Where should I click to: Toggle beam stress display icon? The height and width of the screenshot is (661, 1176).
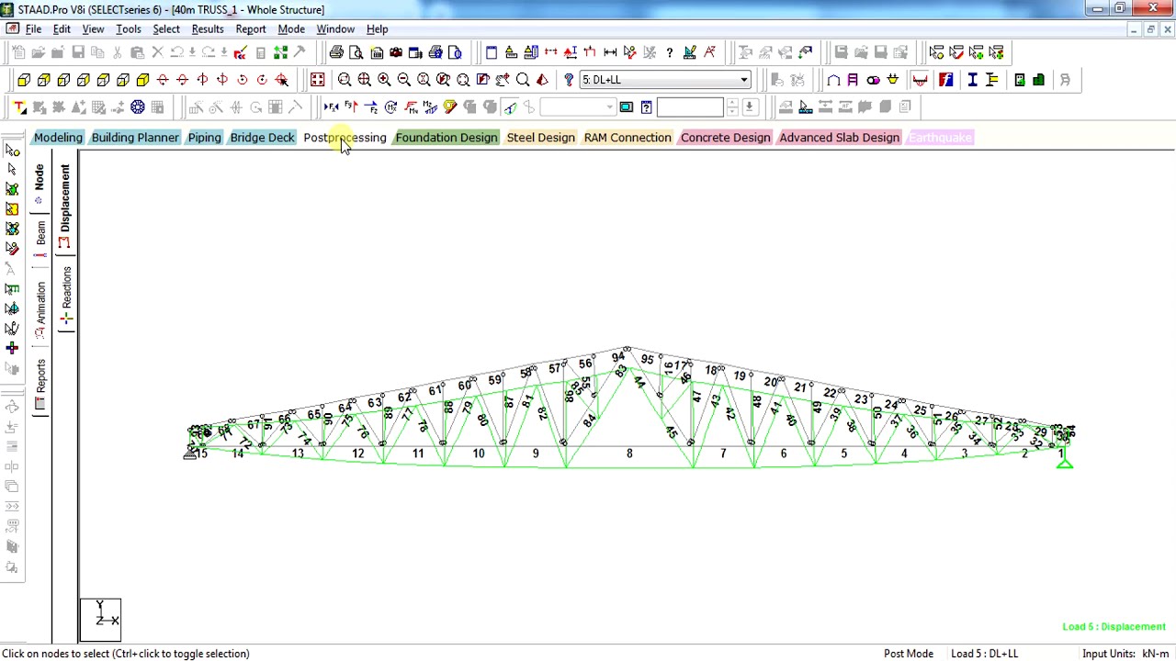tap(450, 106)
